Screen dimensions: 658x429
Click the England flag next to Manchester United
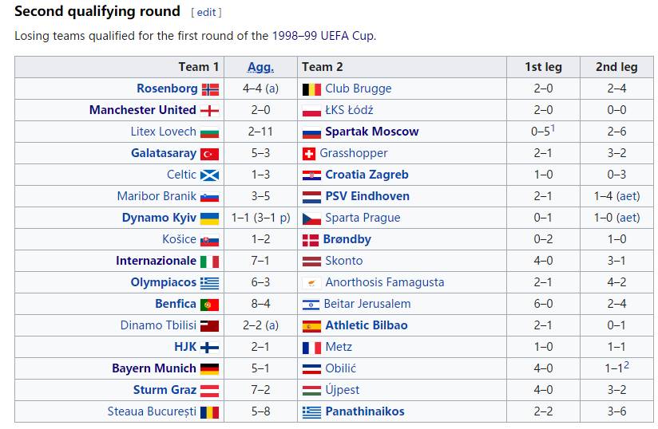click(x=210, y=111)
